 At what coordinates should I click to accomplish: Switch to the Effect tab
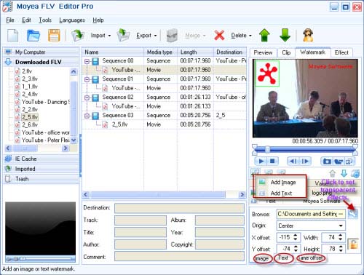[x=341, y=52]
